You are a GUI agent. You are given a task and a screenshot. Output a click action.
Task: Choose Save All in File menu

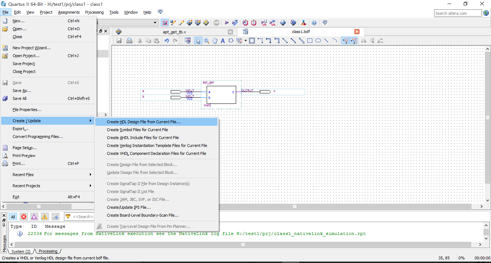point(48,98)
